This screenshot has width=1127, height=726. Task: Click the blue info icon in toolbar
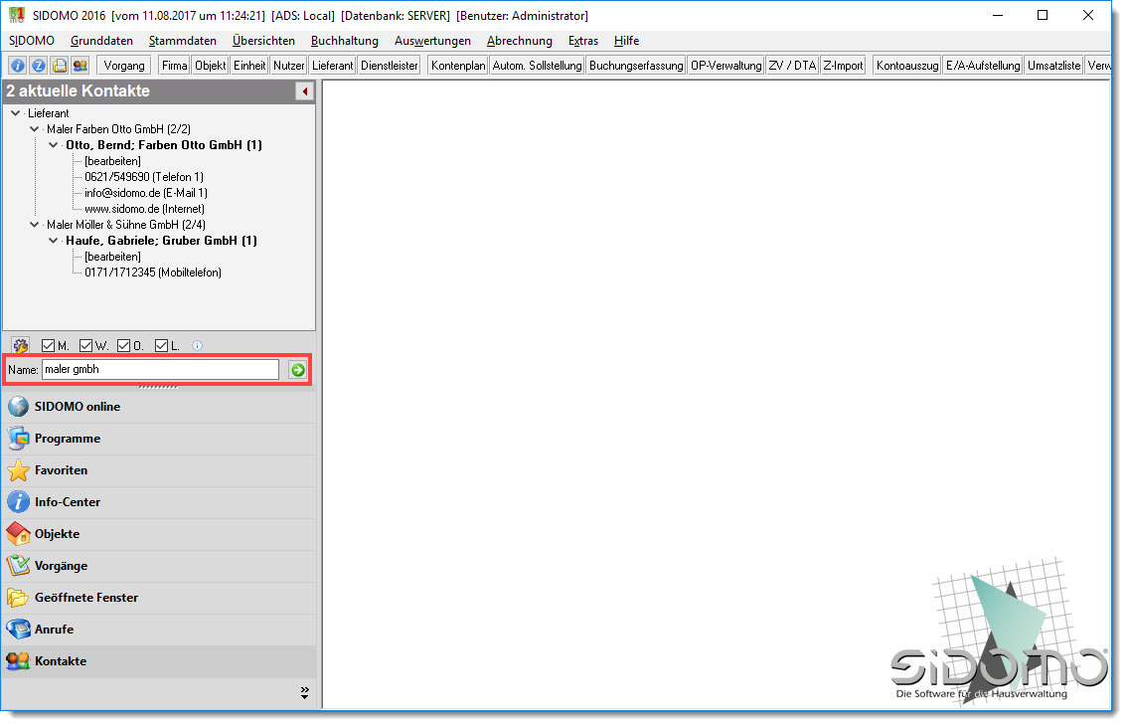point(17,66)
